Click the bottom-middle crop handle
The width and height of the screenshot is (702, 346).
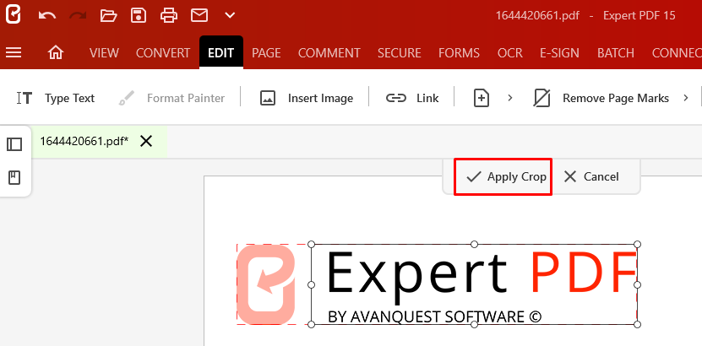point(475,324)
